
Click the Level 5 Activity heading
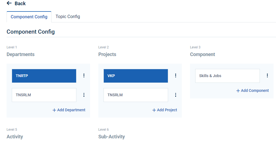point(15,137)
